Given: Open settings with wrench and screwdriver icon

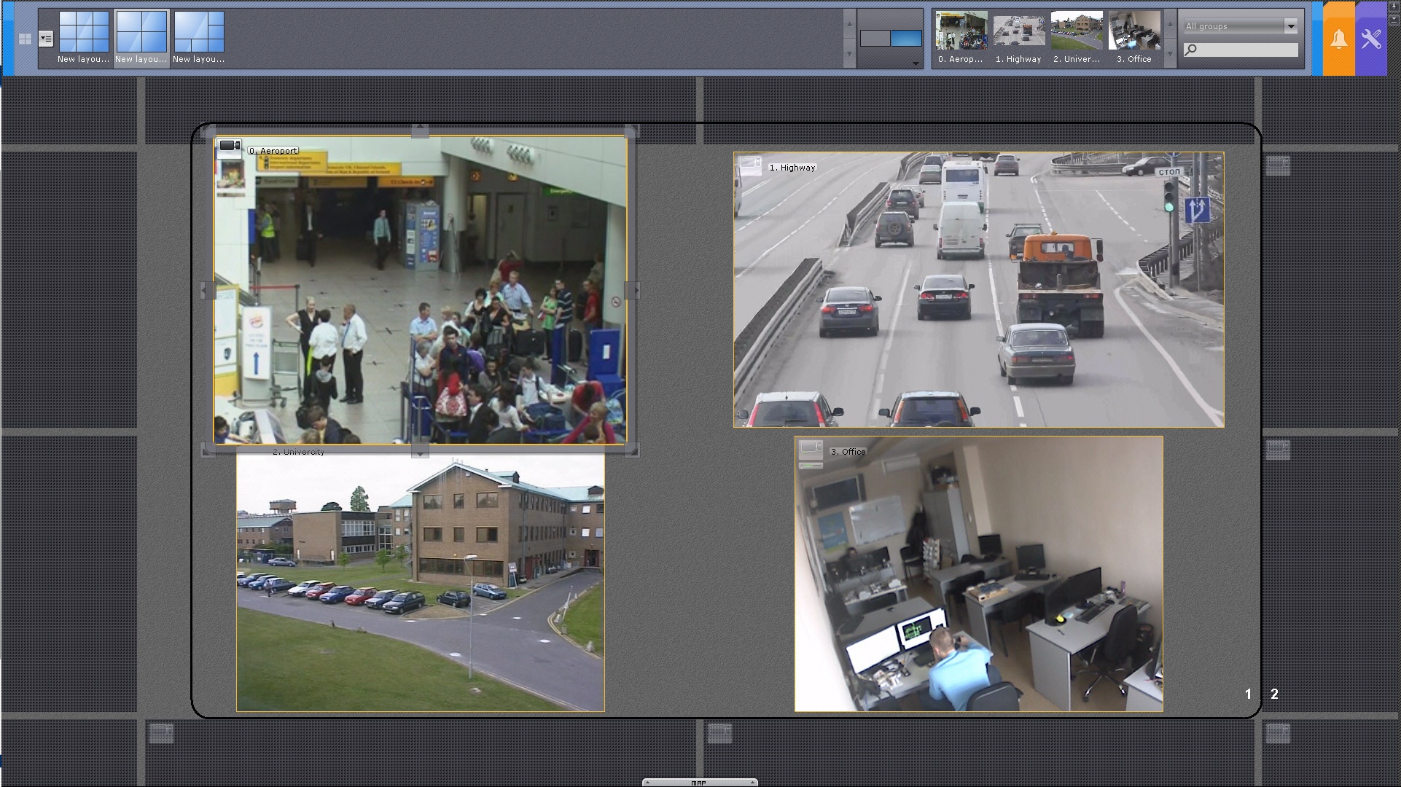Looking at the screenshot, I should coord(1370,39).
